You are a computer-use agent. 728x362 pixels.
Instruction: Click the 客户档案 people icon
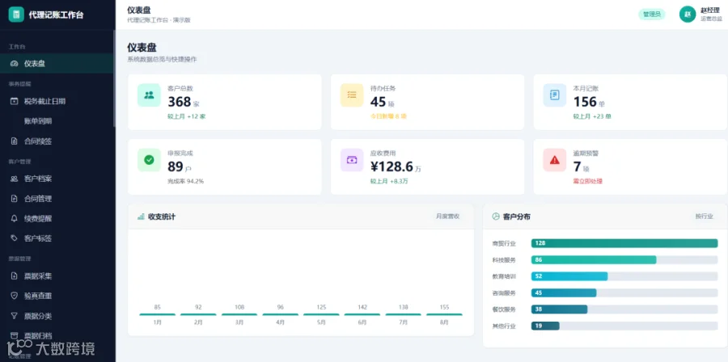[14, 179]
